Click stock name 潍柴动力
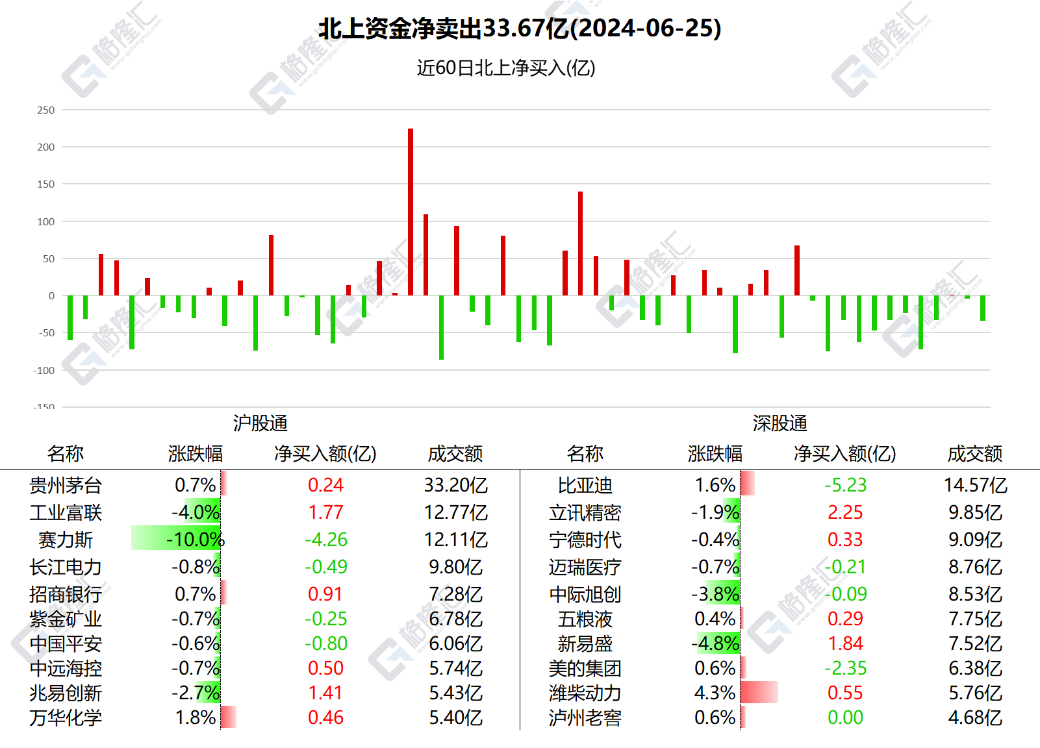Viewport: 1040px width, 748px height. 585,693
